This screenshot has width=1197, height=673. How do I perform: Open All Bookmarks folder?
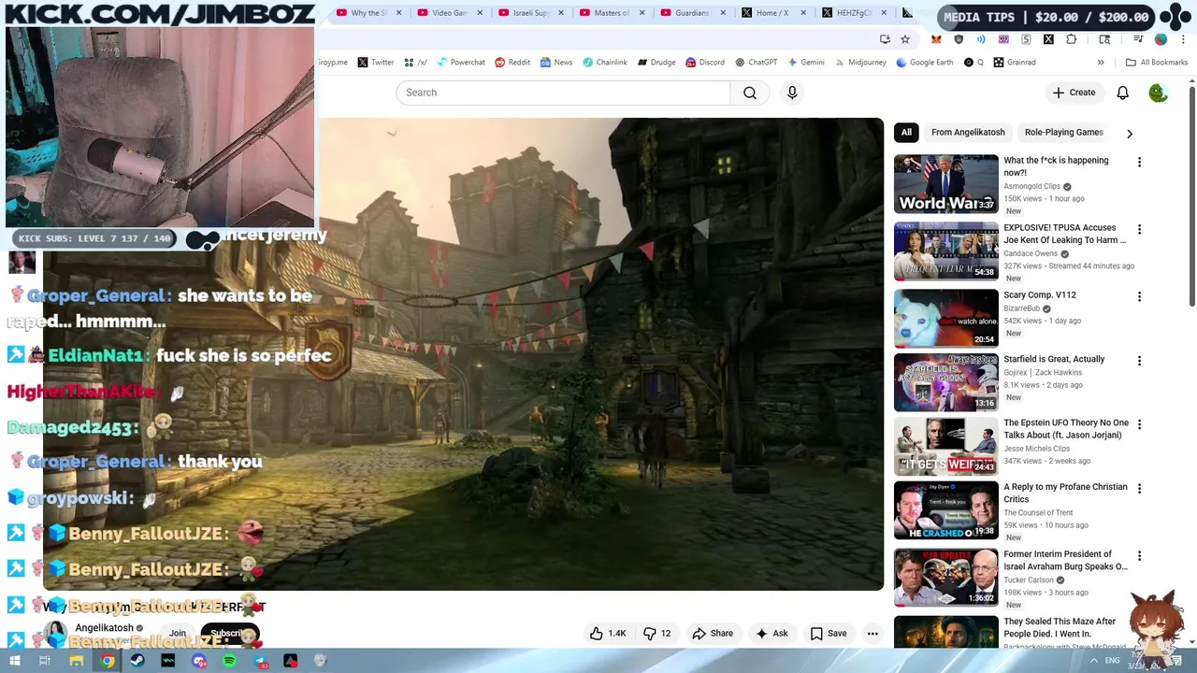[x=1157, y=63]
